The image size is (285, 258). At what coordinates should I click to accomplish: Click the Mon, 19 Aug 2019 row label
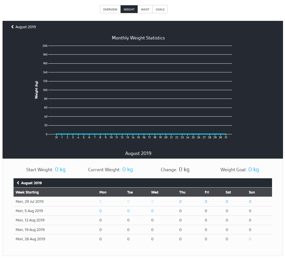coord(30,230)
